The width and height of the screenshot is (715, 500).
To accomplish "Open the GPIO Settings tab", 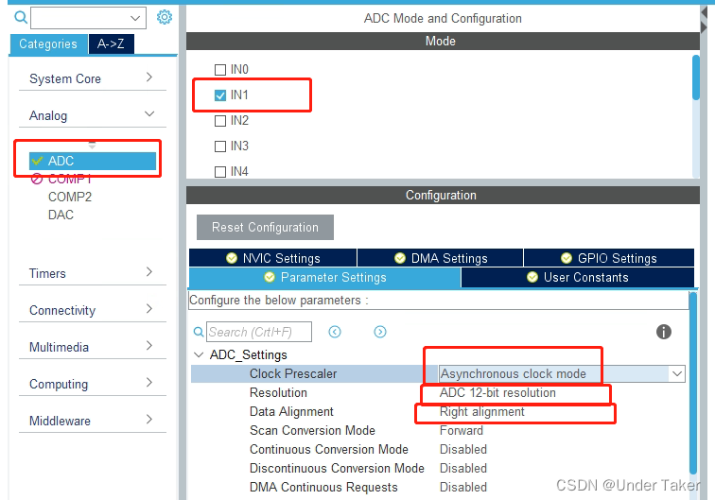I will pos(609,258).
